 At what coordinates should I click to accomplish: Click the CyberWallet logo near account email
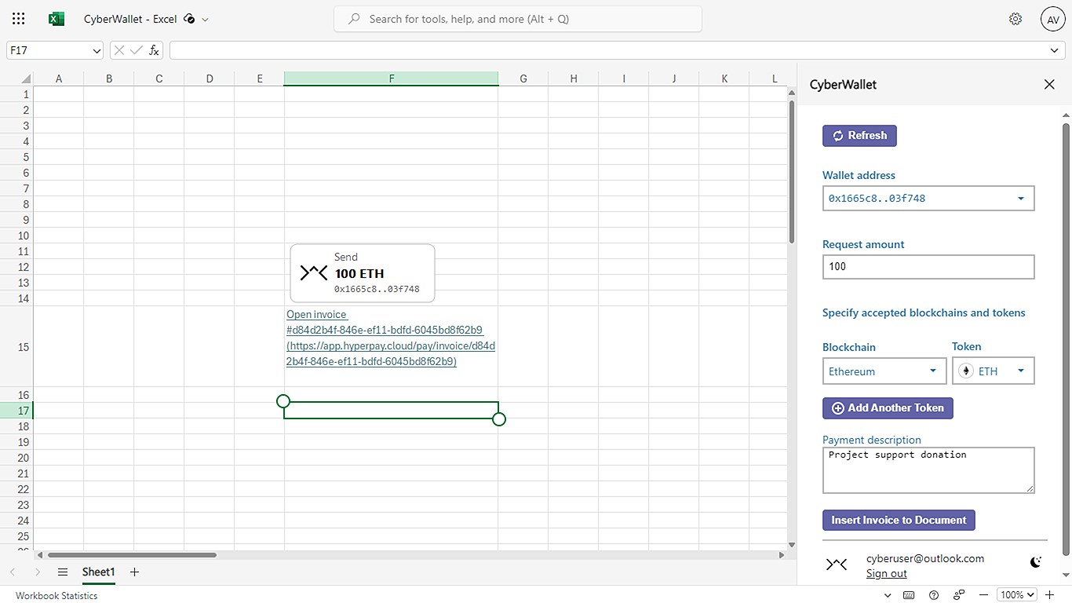[x=837, y=564]
